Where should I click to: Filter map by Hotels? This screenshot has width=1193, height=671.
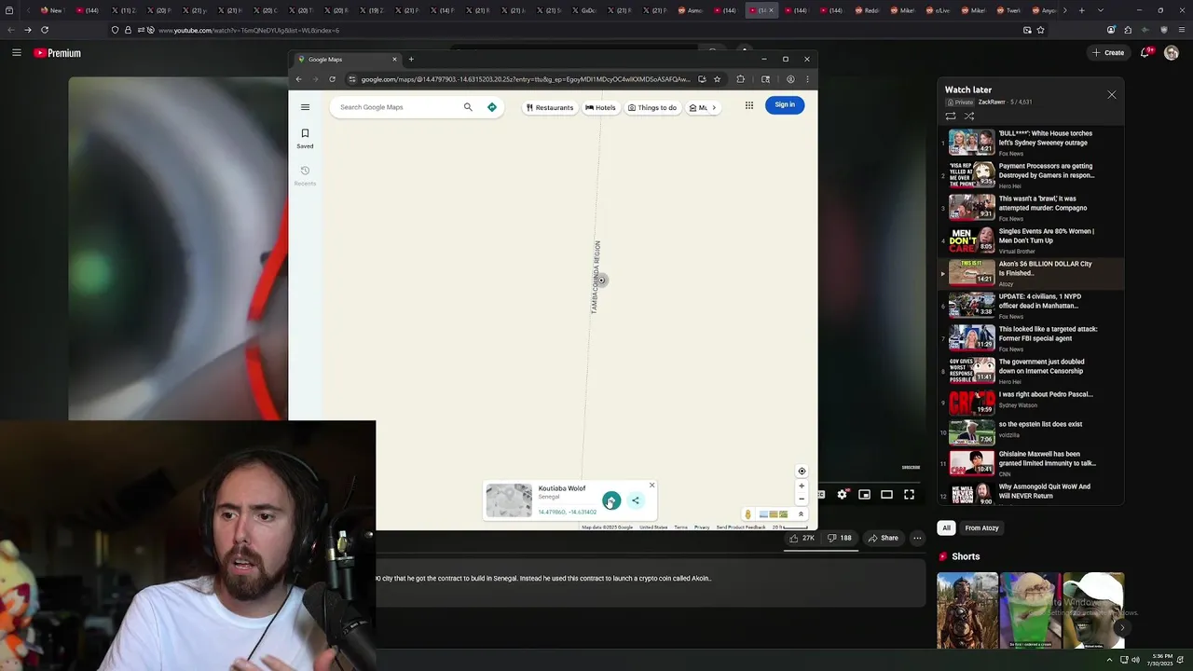[600, 107]
